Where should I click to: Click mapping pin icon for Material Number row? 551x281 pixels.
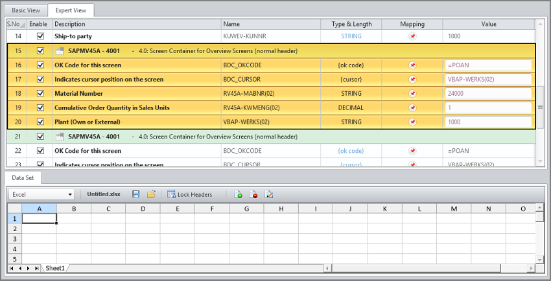(x=412, y=93)
